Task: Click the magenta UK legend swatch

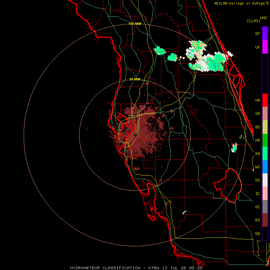Action: [x=265, y=47]
